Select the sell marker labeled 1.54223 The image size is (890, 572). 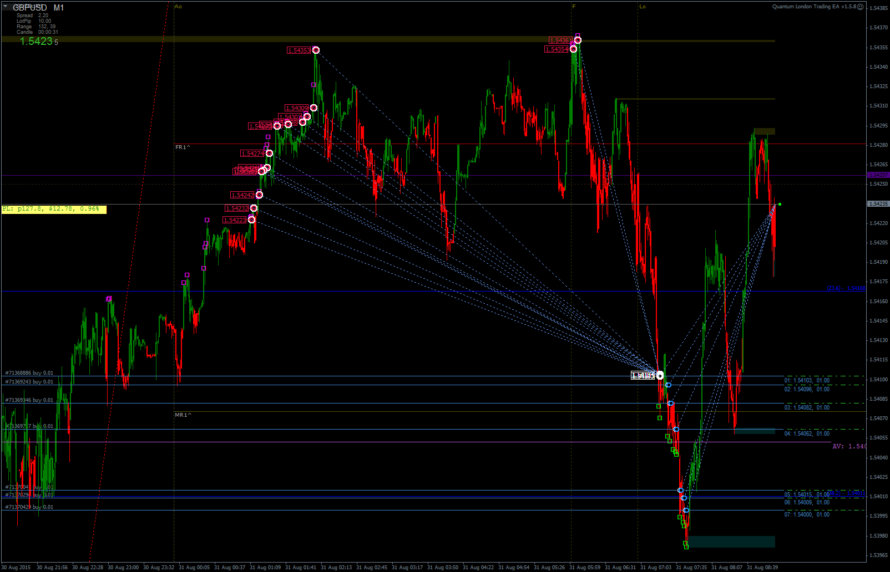point(252,220)
